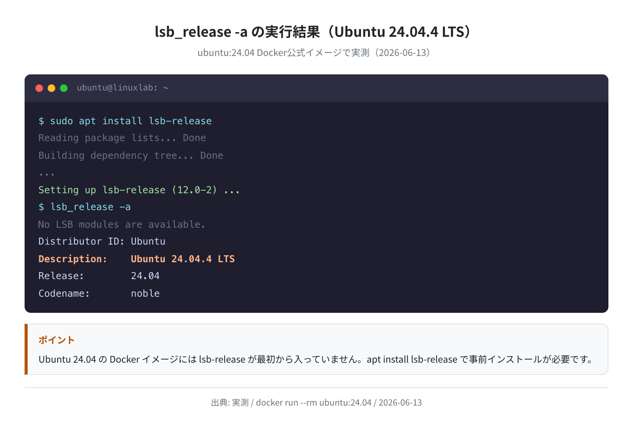Select the sudo apt install lsb-release command
This screenshot has width=633, height=424.
(x=125, y=121)
